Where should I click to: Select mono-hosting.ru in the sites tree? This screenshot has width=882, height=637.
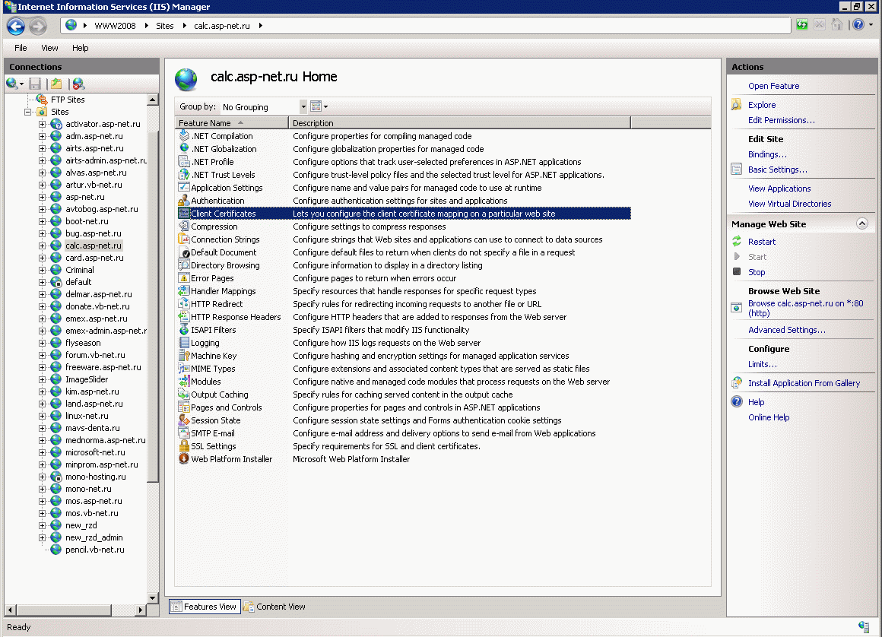click(95, 477)
